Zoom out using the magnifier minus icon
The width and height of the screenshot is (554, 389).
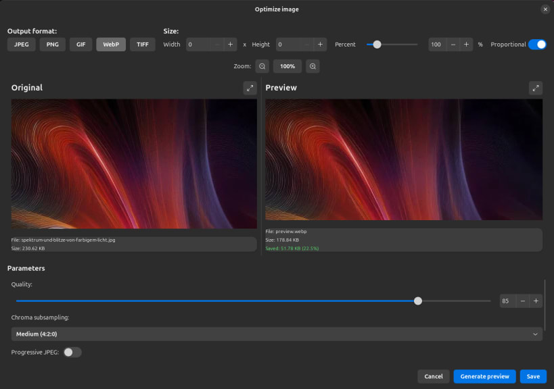pos(262,66)
